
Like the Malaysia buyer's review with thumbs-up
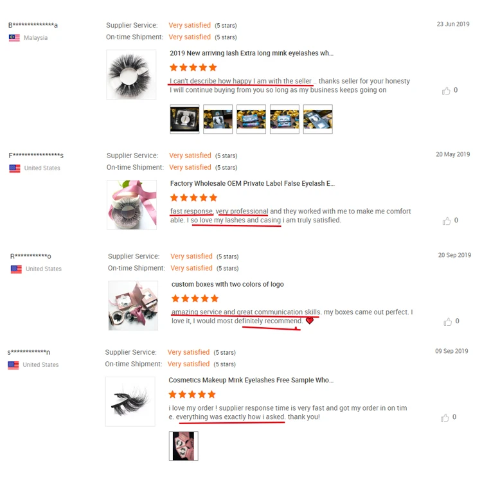pyautogui.click(x=446, y=91)
